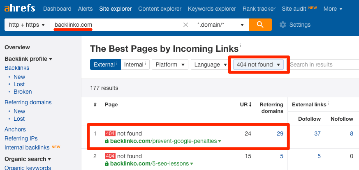Click the green lock icon beside 5-seo-lessons URL
Viewport: 359px width, 170px height.
tap(107, 163)
